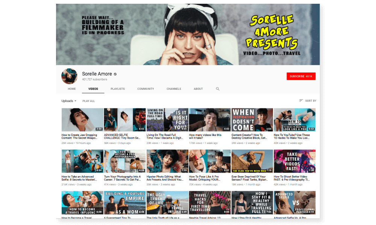Click title 'ADVANCED SELFIE CHALLENGE: Tiny Room'
Screen dimensions: 376x225
point(122,137)
